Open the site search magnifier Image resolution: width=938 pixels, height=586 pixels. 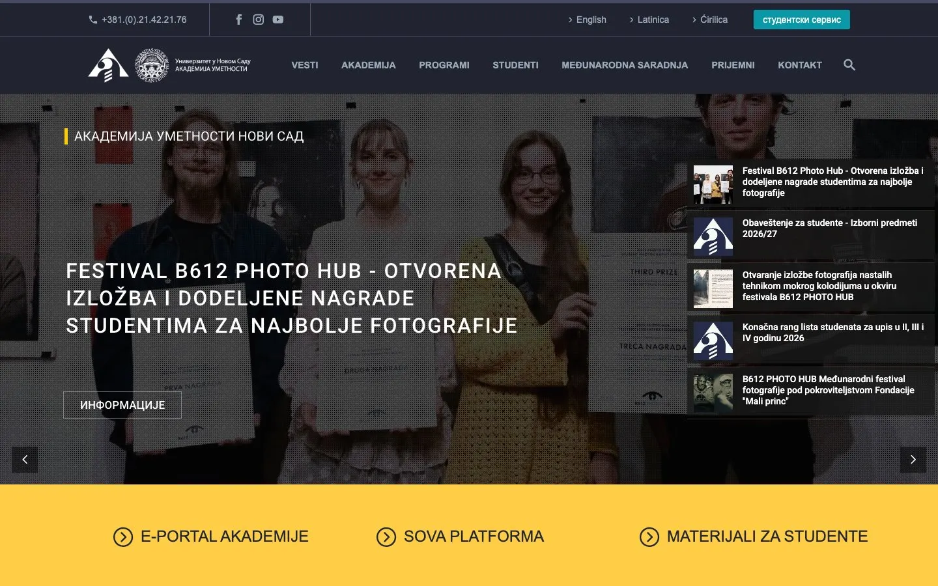pos(849,65)
